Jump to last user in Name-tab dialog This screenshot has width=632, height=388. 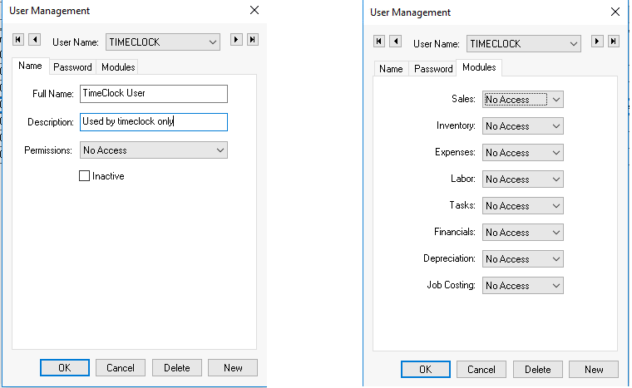[x=252, y=40]
